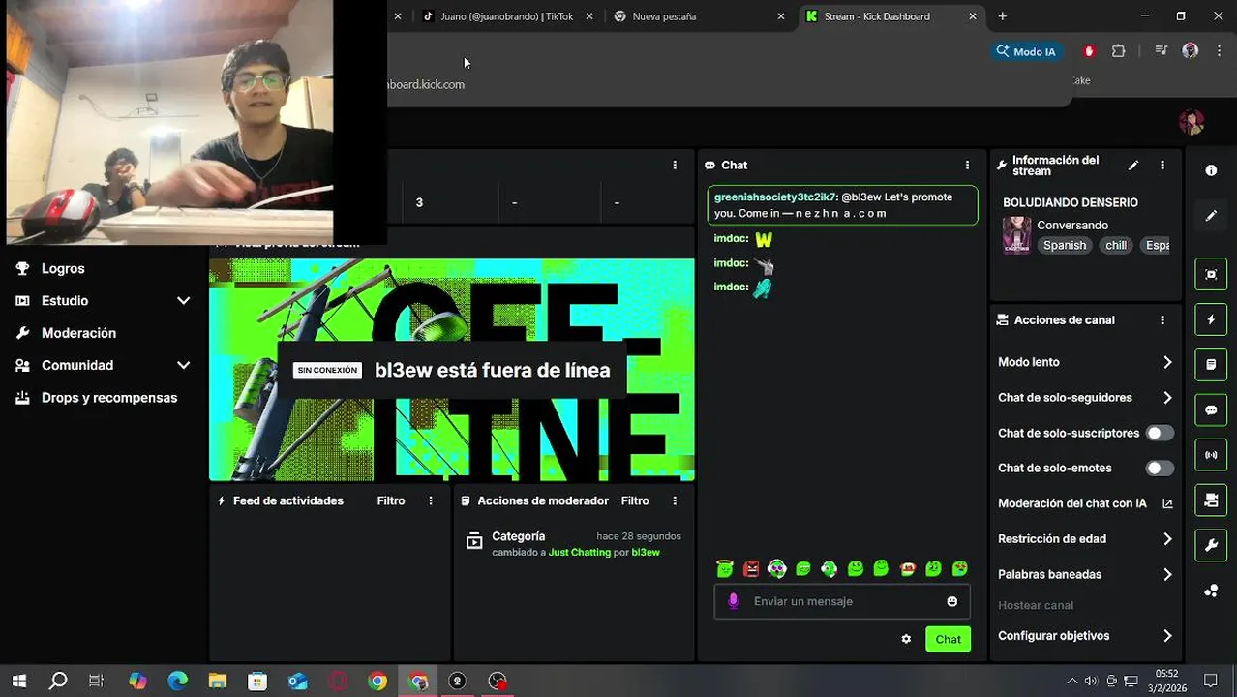Open Filtro in Acciones de moderador
The height and width of the screenshot is (697, 1237).
(635, 500)
